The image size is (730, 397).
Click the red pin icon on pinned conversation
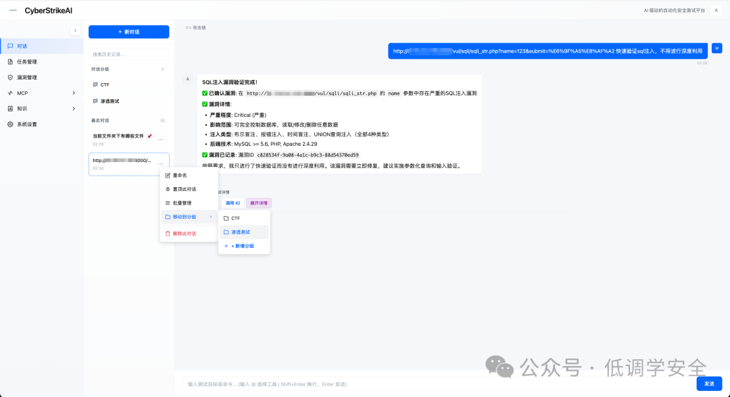click(149, 136)
